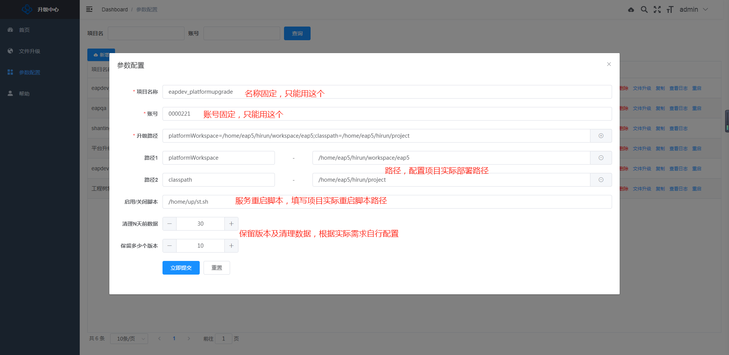Remove path 1 with minus icon
729x355 pixels.
(601, 158)
